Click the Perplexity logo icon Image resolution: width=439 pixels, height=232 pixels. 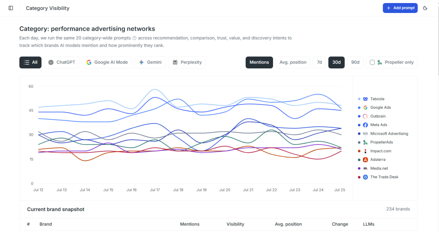175,62
